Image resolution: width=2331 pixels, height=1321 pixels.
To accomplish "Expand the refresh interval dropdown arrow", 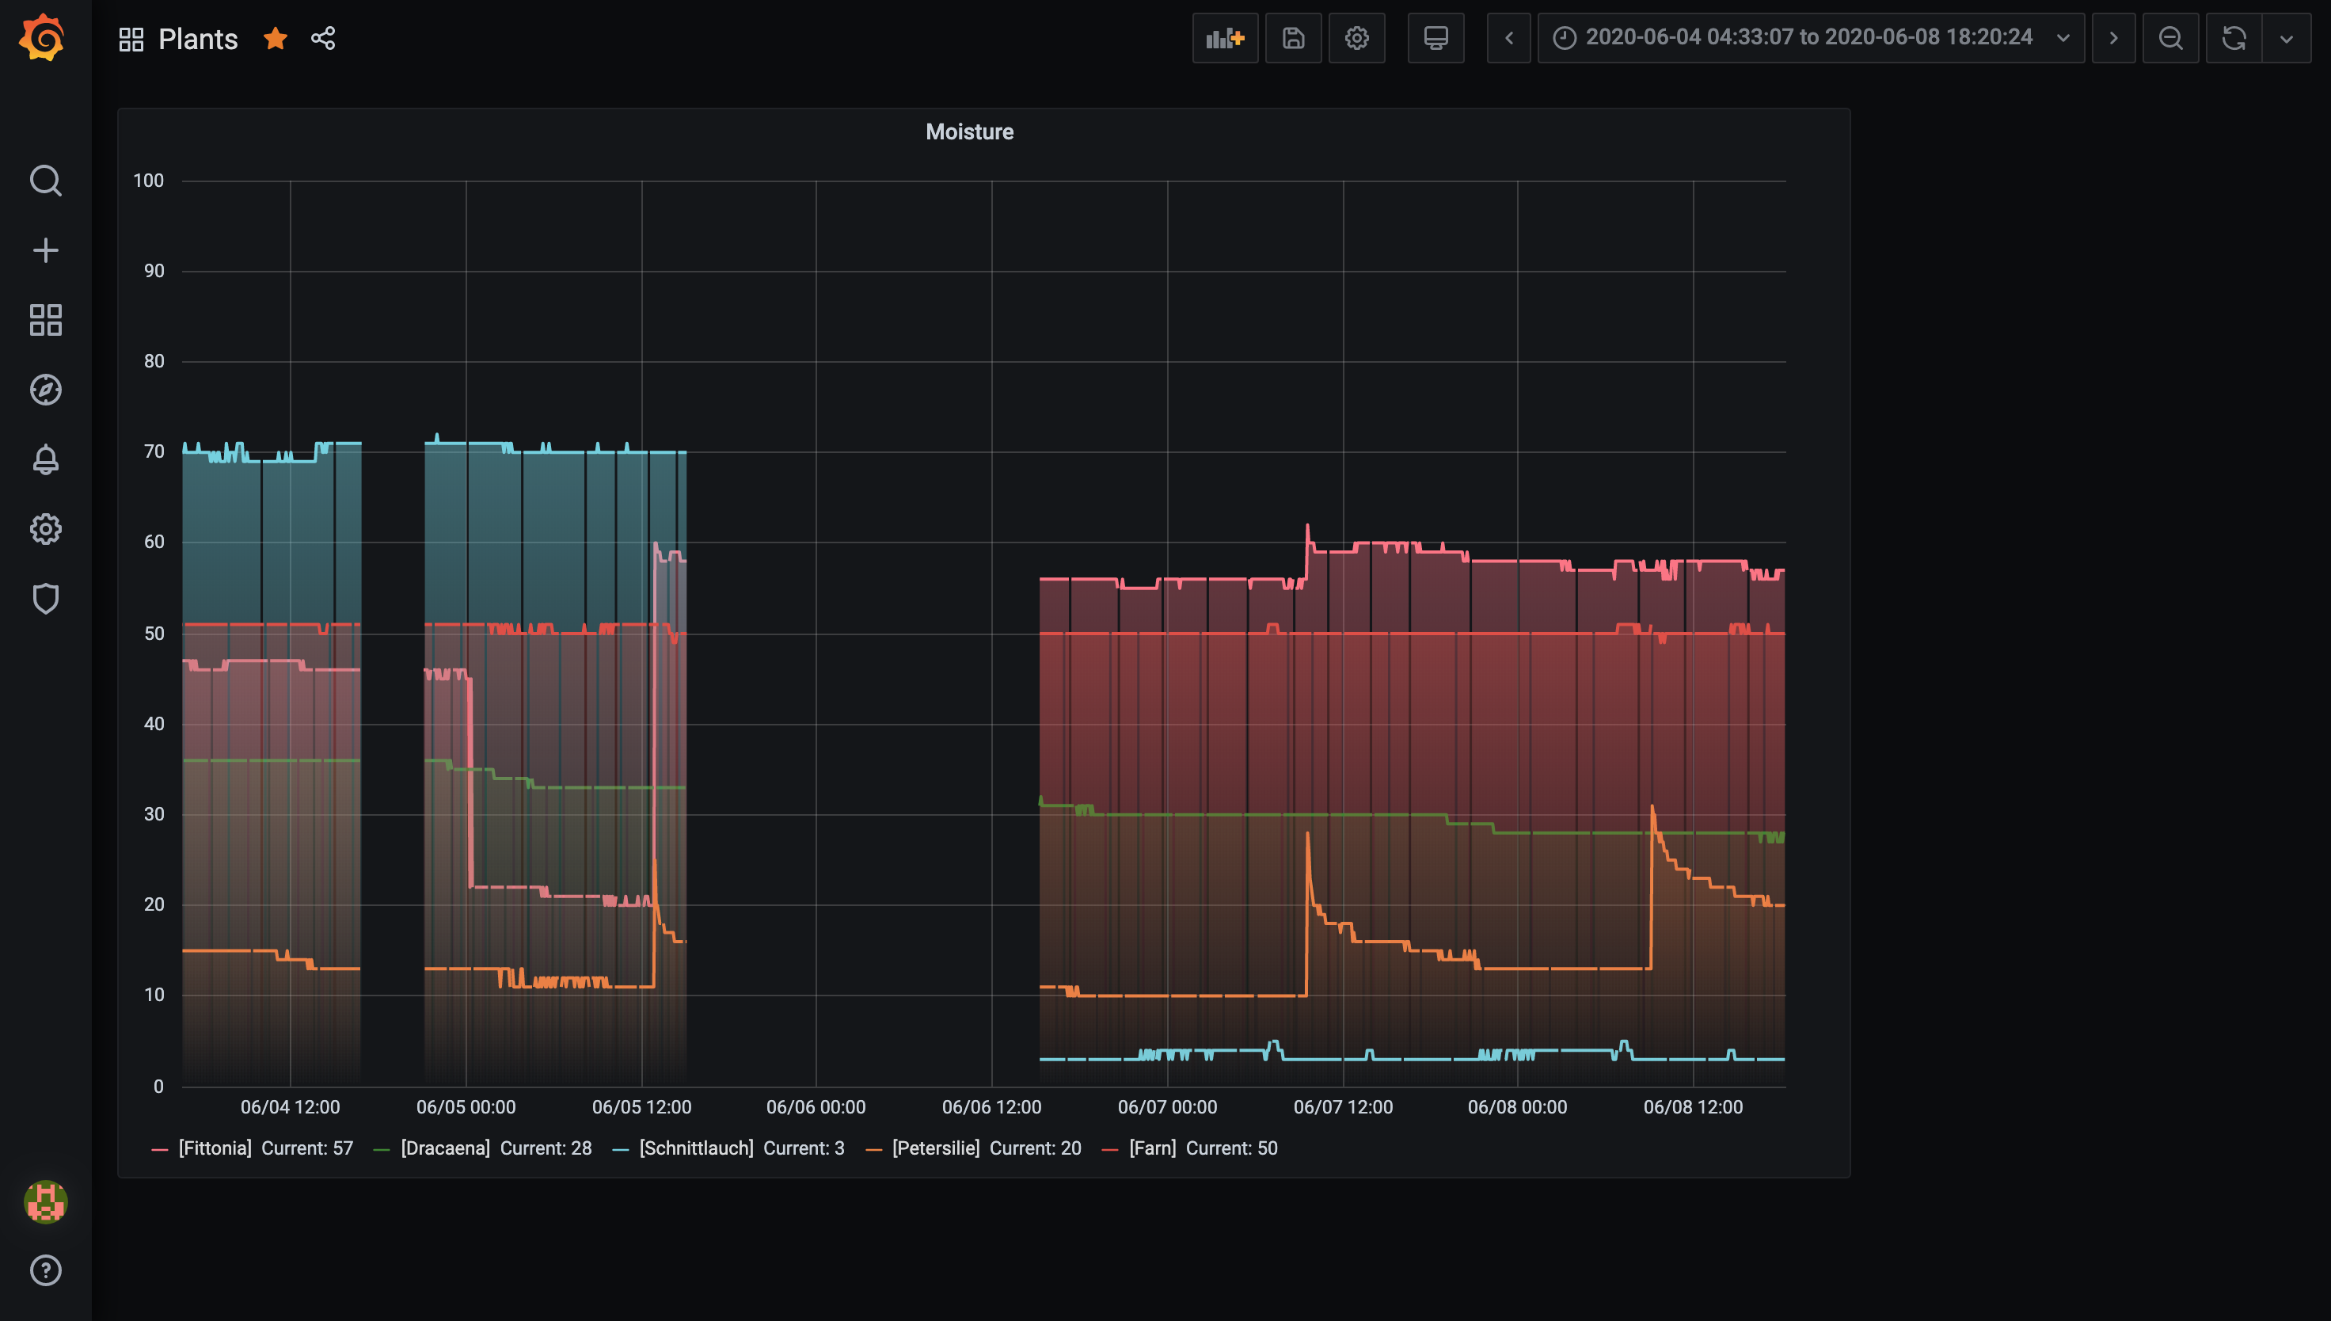I will point(2286,38).
